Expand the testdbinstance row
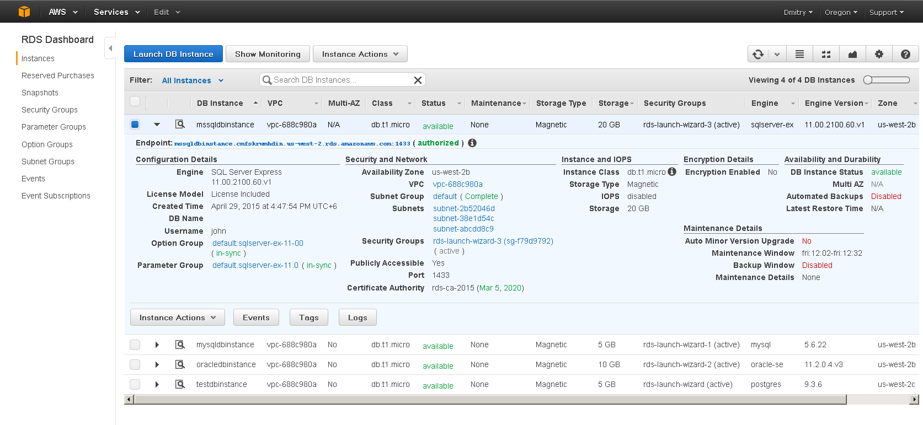Image resolution: width=923 pixels, height=425 pixels. pos(157,384)
